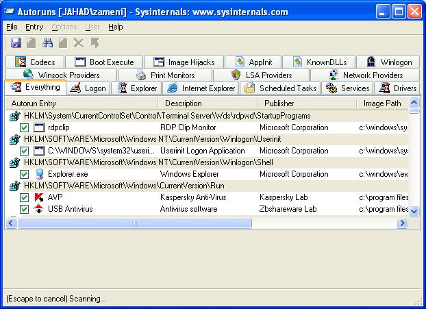This screenshot has height=309, width=426.
Task: Click the Save floppy disk toolbar icon
Action: (16, 43)
